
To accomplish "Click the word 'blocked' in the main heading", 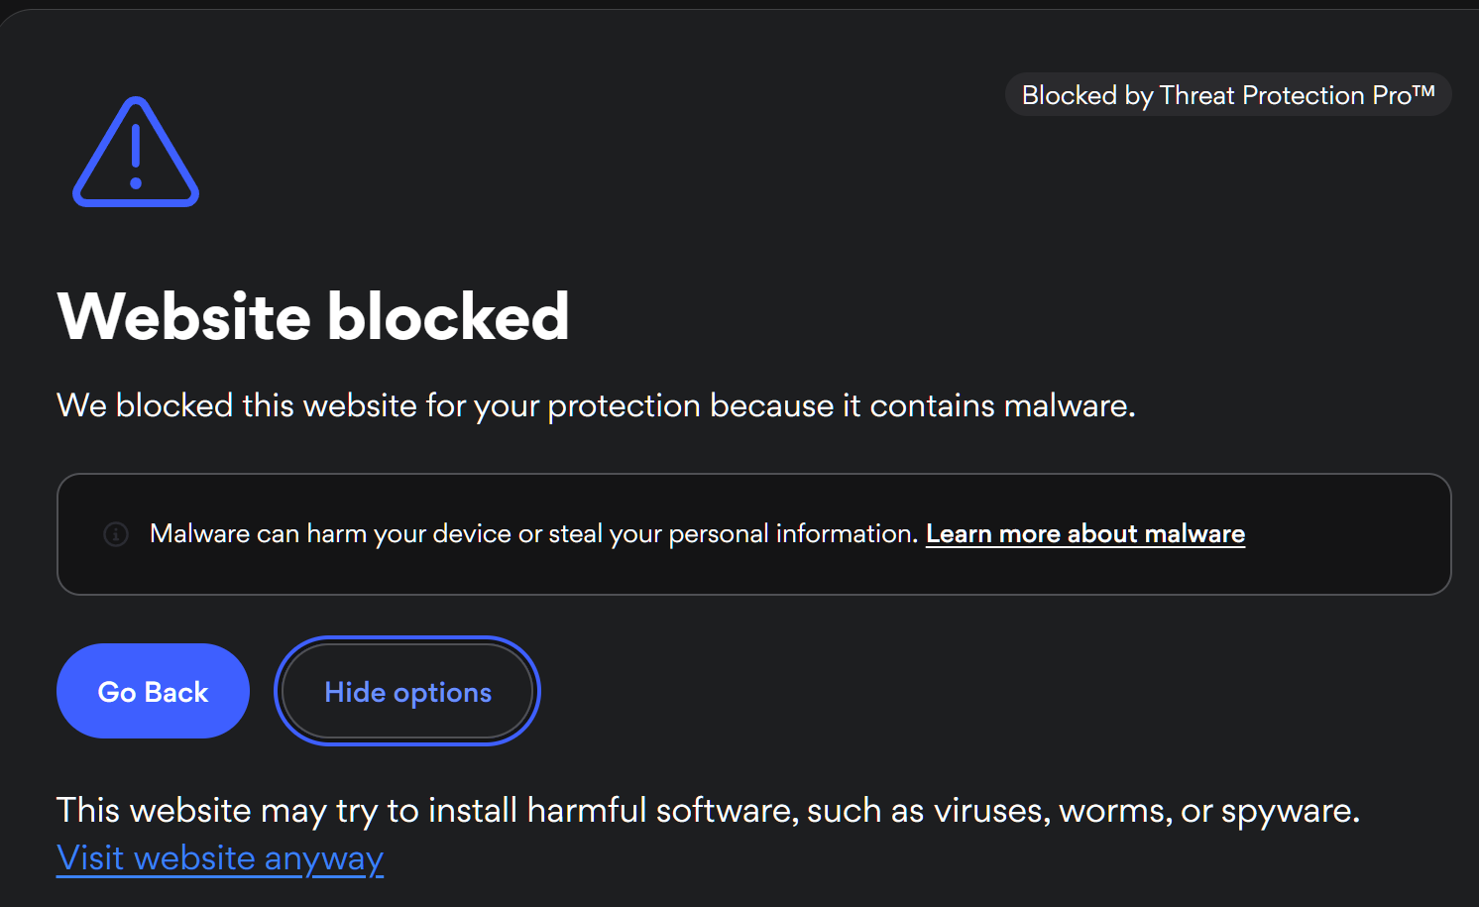I will pos(448,317).
